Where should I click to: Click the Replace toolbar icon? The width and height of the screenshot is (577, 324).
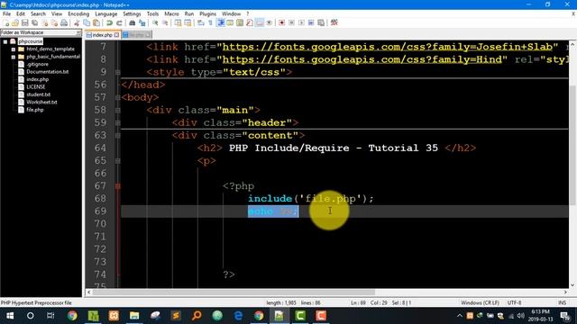tap(142, 22)
